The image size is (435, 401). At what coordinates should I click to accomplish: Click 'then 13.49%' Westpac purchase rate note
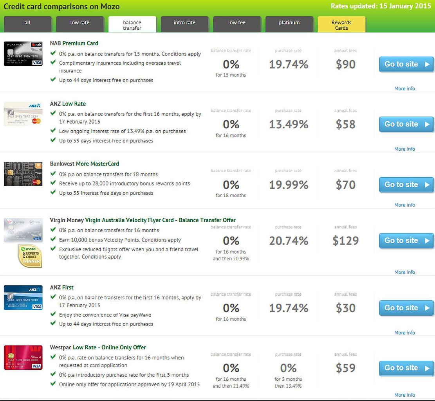(x=288, y=386)
